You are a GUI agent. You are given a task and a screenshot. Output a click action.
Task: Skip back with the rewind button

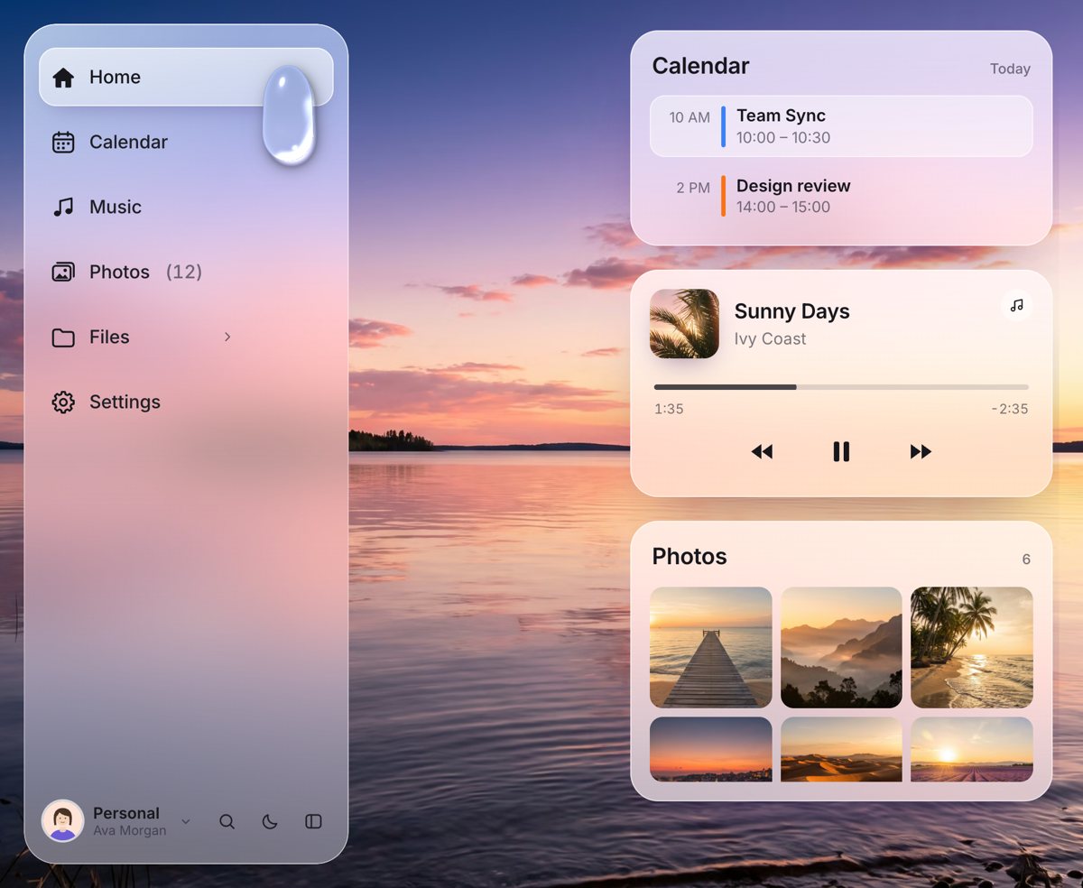click(762, 451)
